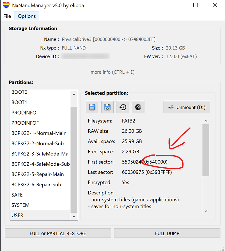Click partitions list scroll down arrow
The width and height of the screenshot is (225, 251).
(74, 216)
